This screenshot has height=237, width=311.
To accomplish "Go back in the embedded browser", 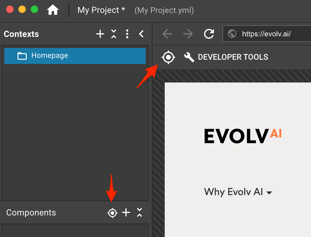I will tap(167, 34).
